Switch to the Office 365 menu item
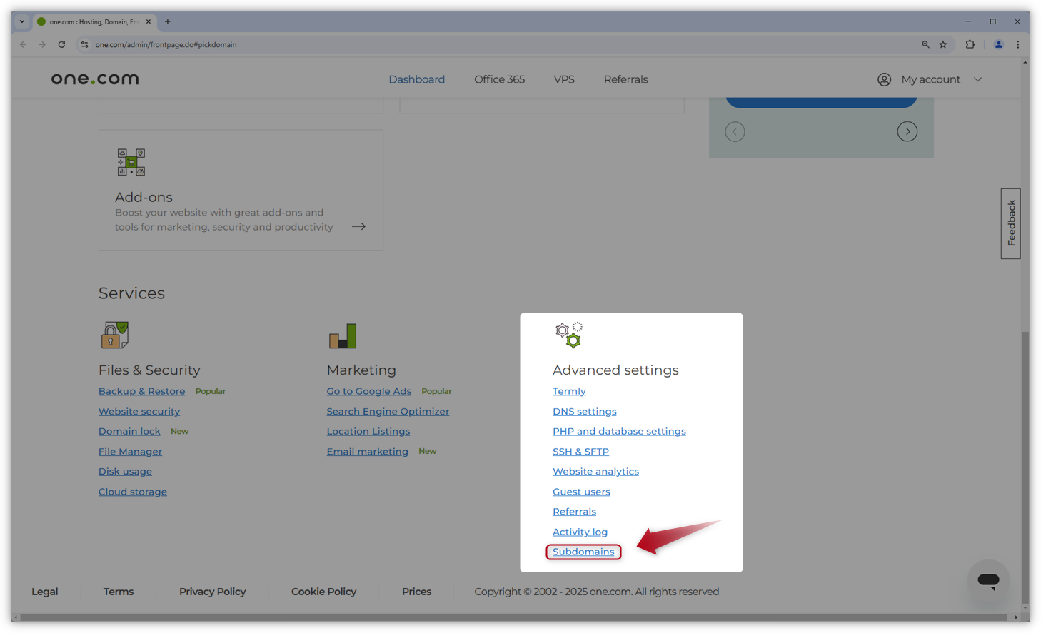This screenshot has width=1041, height=633. [x=499, y=79]
